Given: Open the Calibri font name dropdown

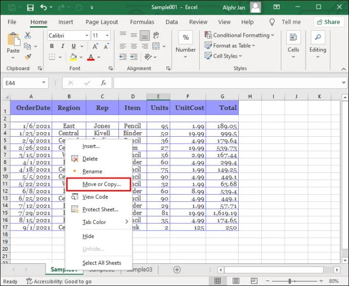Looking at the screenshot, I should (87, 35).
